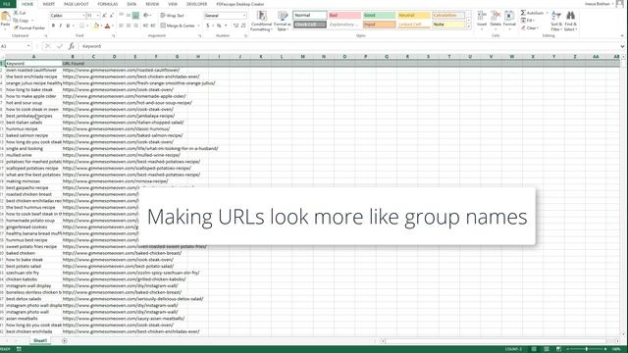Select the Sheet1 tab
Image resolution: width=628 pixels, height=353 pixels.
[x=40, y=340]
